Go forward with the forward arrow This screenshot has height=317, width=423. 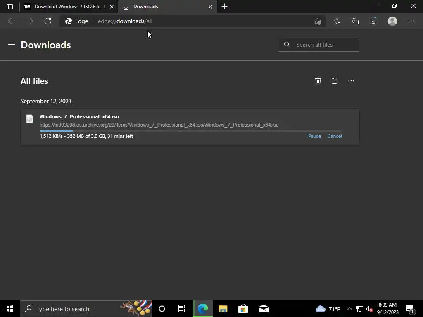30,21
